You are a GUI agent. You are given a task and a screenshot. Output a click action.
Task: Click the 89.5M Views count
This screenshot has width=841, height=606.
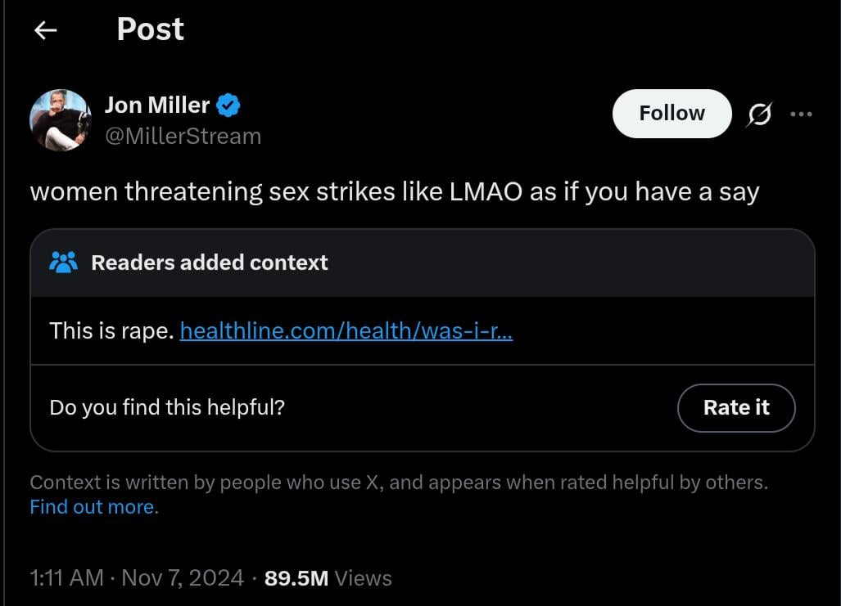328,578
